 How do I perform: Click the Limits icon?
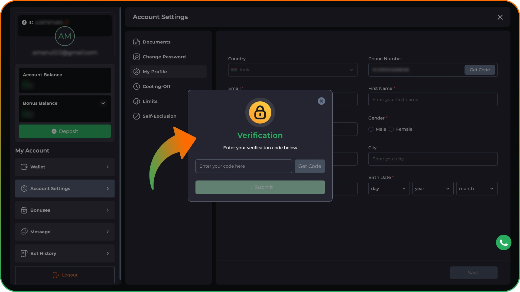coord(136,101)
